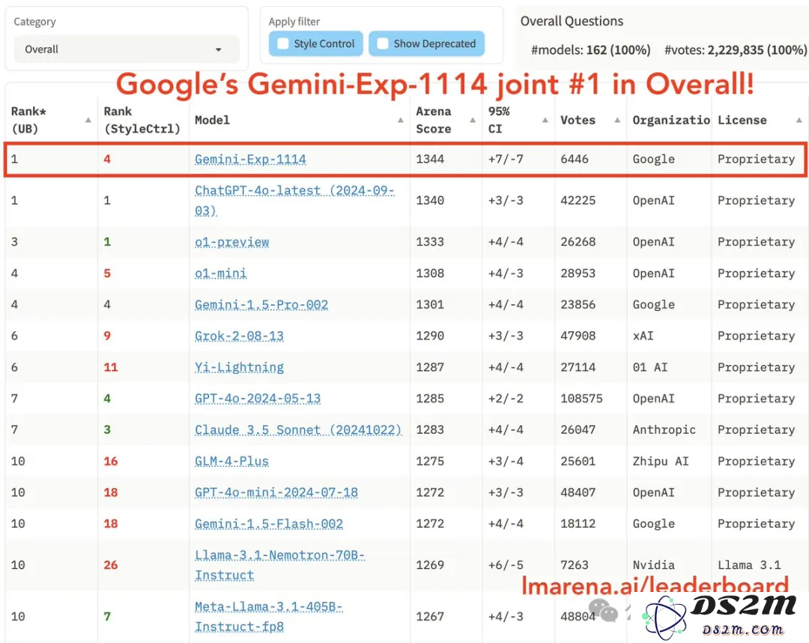The height and width of the screenshot is (643, 809).
Task: Select the votes count 108575
Action: tap(581, 399)
